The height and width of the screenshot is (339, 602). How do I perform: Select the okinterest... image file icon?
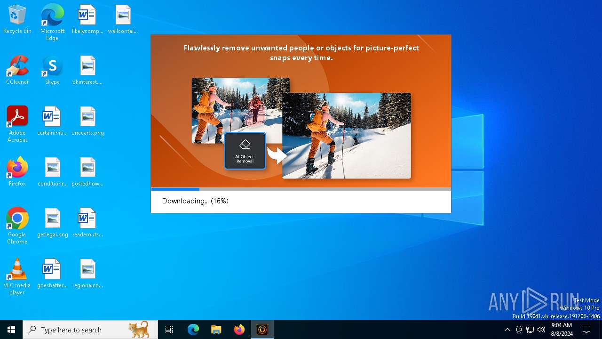[x=87, y=71]
